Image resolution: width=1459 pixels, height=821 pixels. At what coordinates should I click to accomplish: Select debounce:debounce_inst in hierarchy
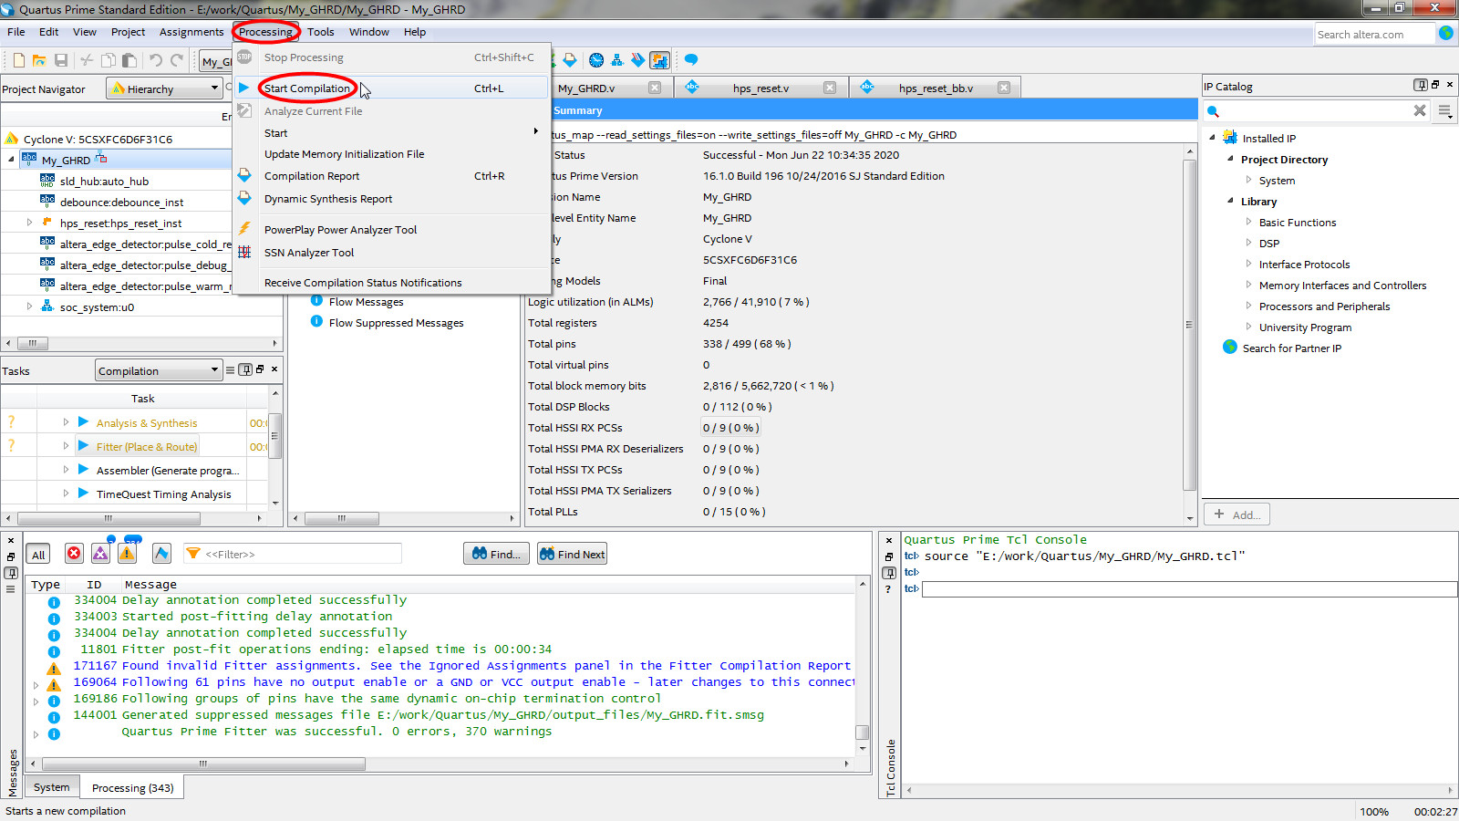pos(121,203)
